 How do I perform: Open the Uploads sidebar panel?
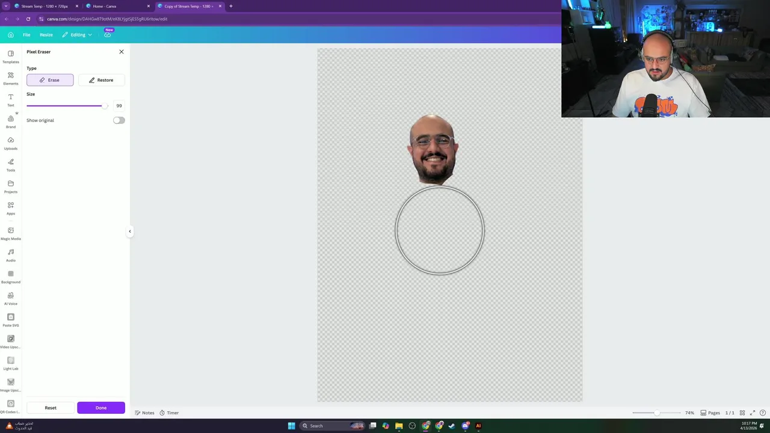(x=10, y=143)
